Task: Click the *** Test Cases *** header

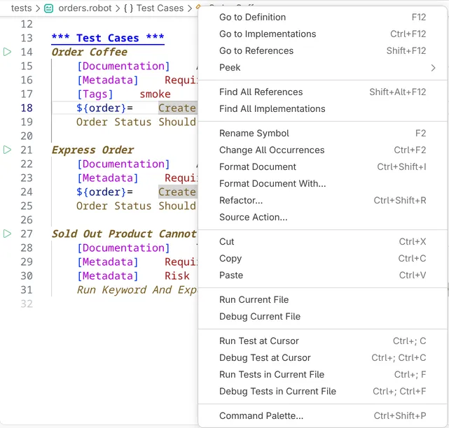Action: tap(108, 38)
